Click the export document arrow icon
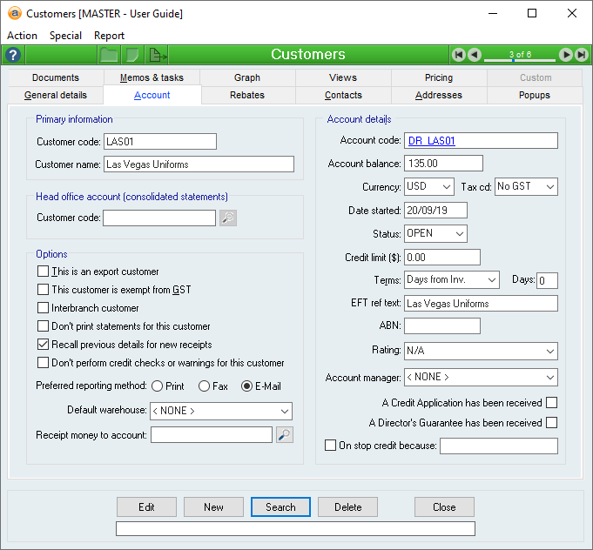Viewport: 593px width, 550px height. [x=158, y=55]
